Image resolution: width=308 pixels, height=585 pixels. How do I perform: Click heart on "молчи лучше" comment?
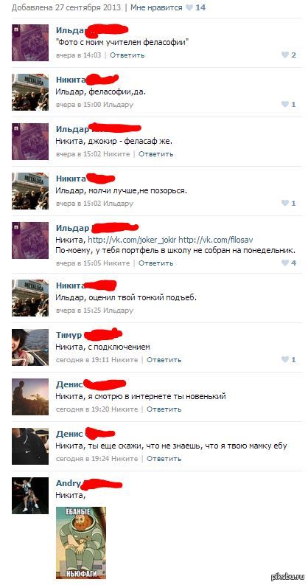click(x=285, y=204)
